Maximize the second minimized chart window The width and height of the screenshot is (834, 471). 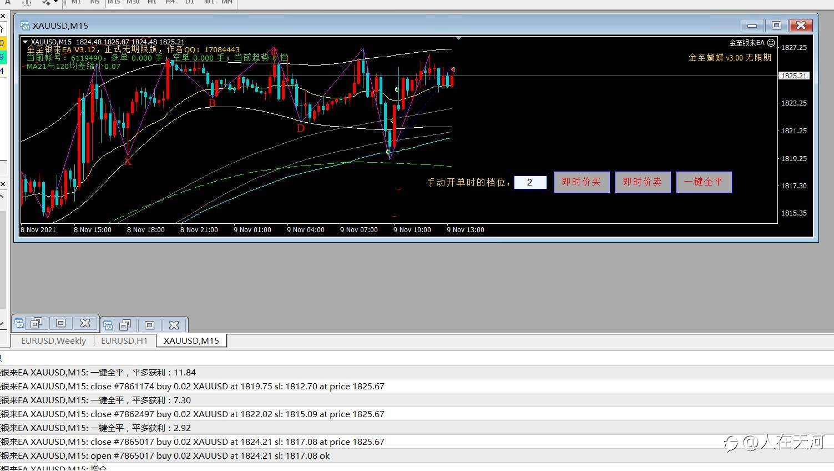[x=149, y=325]
